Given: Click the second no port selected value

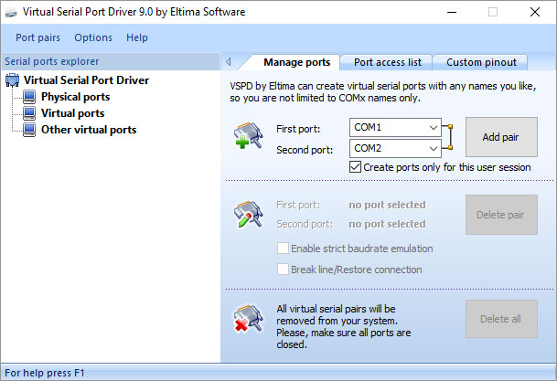Looking at the screenshot, I should [x=387, y=224].
